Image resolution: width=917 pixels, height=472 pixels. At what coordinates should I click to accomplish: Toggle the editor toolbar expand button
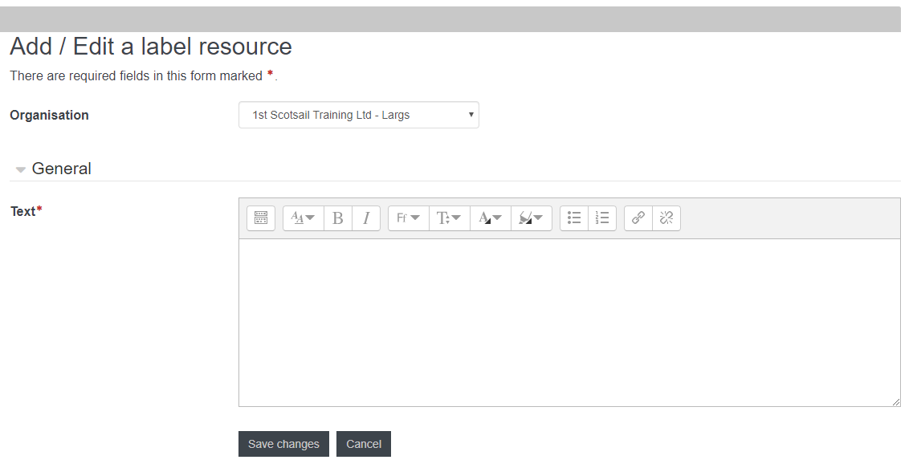pos(261,218)
